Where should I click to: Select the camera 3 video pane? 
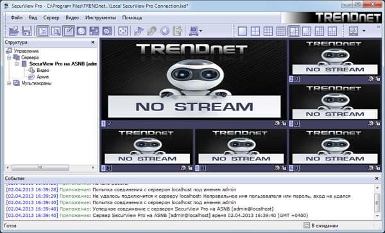tap(335, 102)
